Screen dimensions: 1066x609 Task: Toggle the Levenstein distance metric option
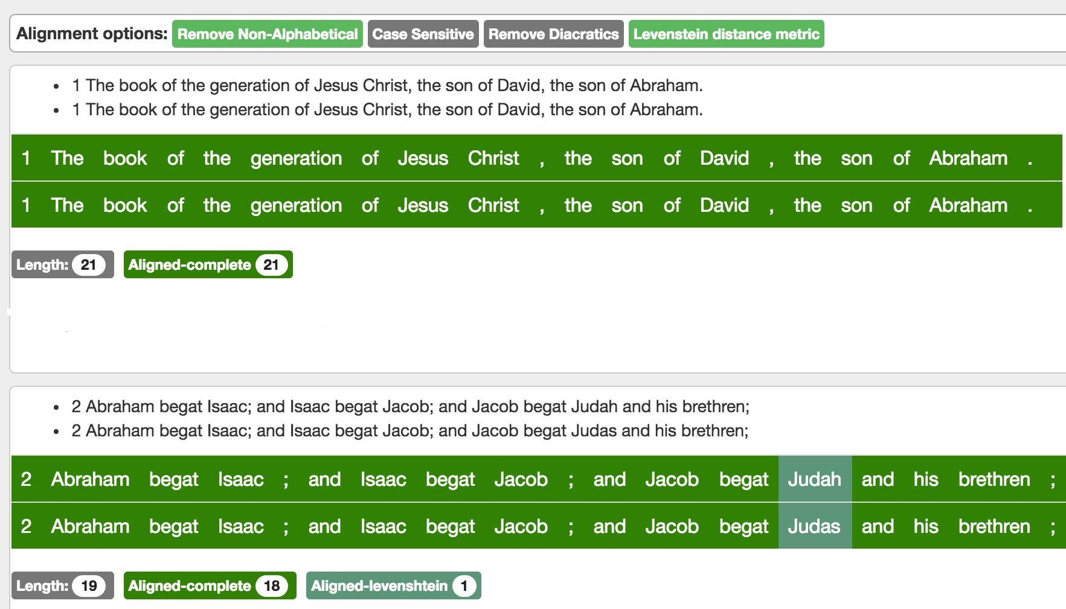tap(726, 34)
